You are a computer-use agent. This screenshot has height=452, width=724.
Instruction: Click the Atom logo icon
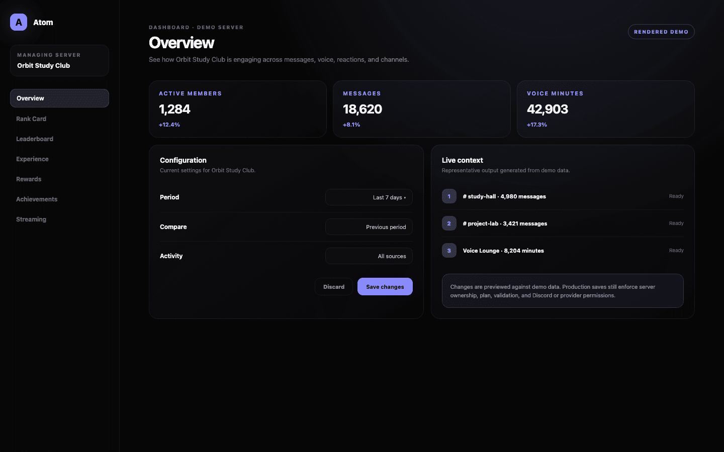click(x=19, y=22)
